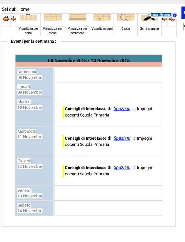Screen dimensions: 185x242
Task: Click 'Giovedì 12 Novembre' day label
Action: (30, 164)
